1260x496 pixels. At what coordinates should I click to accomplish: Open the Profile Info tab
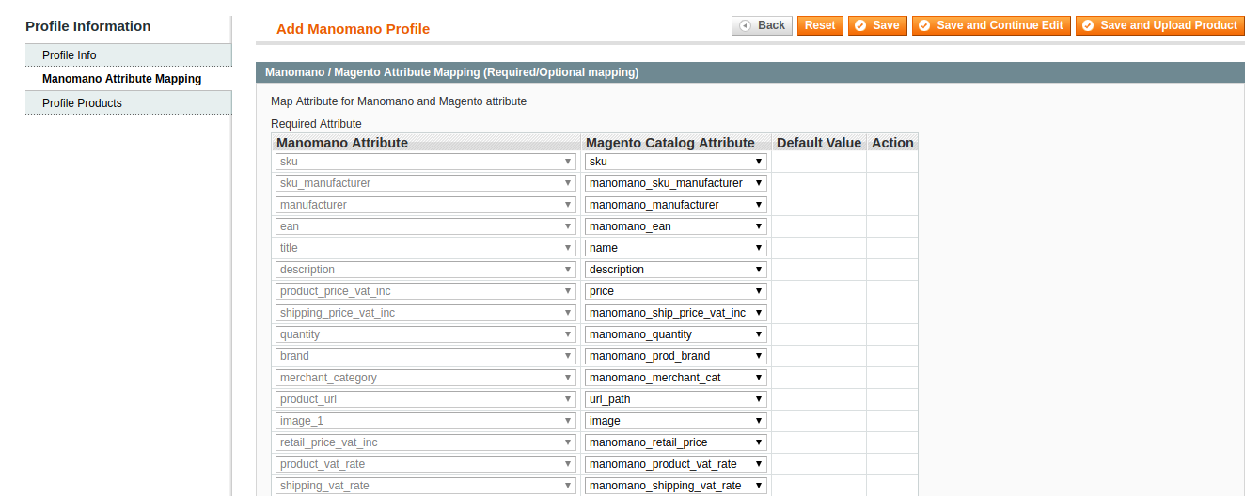[129, 55]
